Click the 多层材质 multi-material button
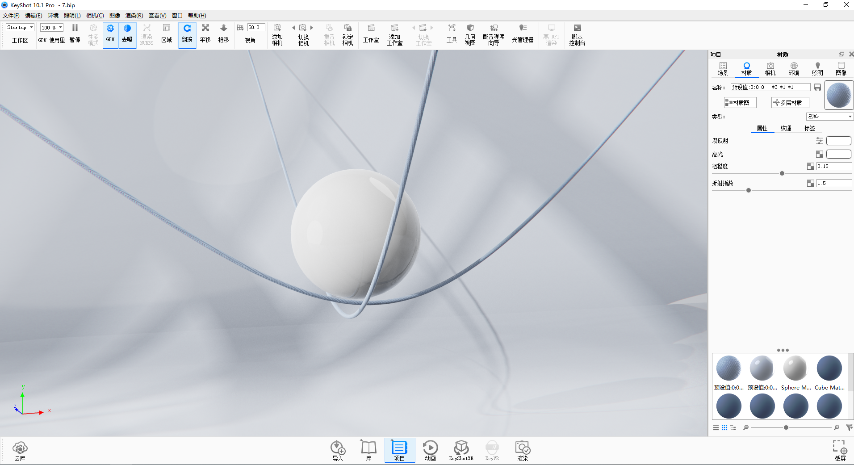 click(x=790, y=103)
